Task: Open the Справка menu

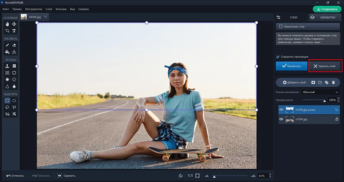Action: click(83, 9)
